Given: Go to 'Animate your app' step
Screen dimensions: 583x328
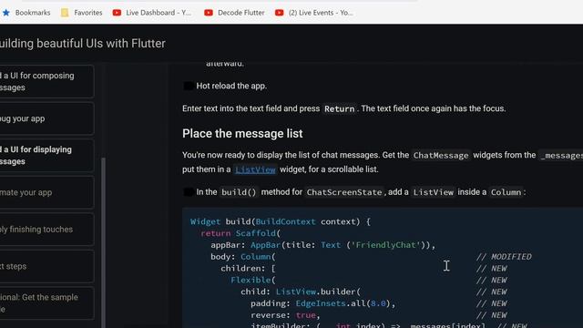Looking at the screenshot, I should point(46,192).
